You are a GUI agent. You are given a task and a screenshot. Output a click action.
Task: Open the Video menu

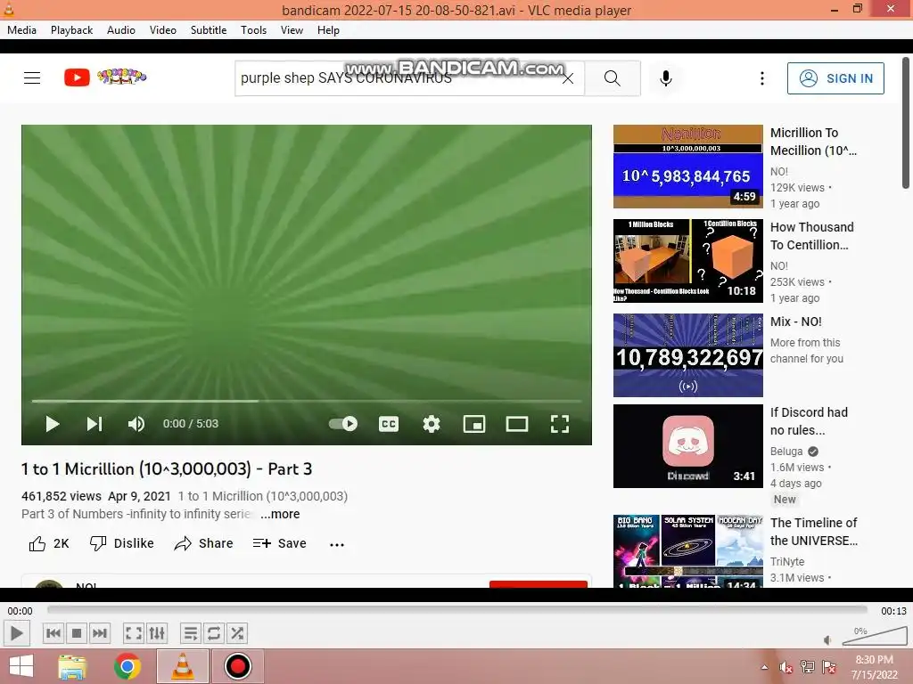[x=163, y=30]
